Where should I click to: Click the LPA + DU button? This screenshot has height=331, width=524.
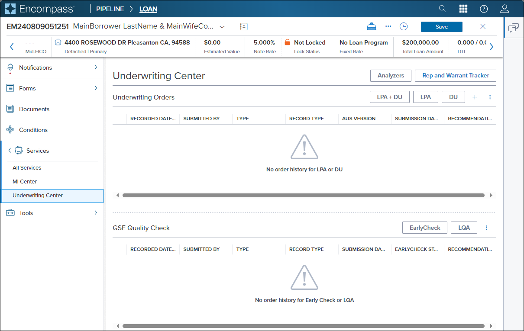[390, 97]
